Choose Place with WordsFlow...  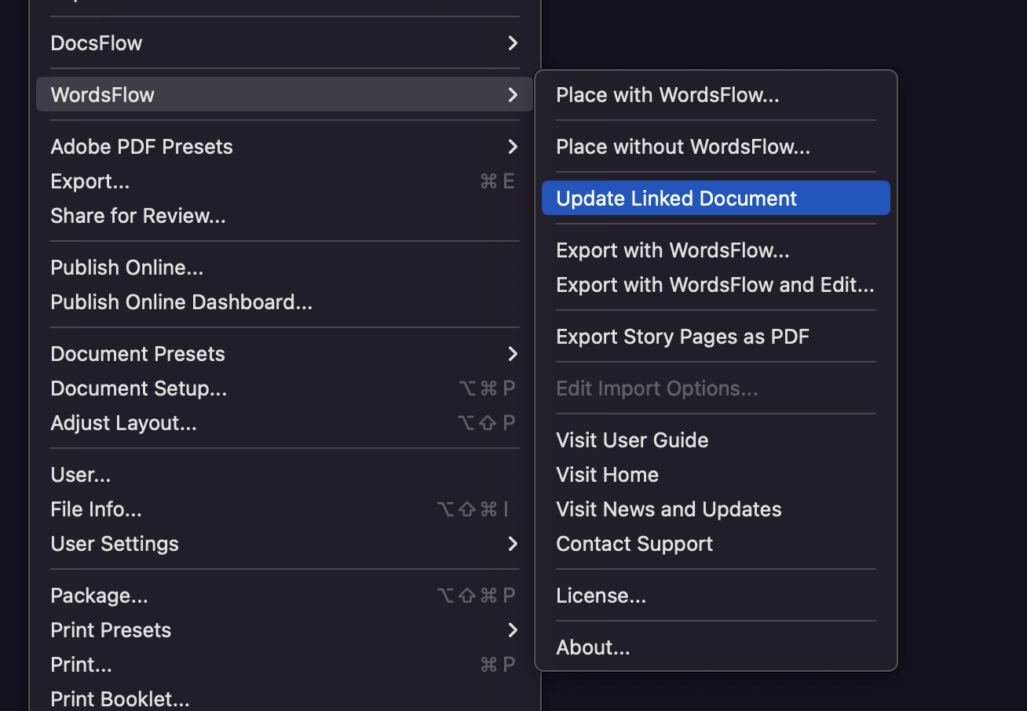716,95
